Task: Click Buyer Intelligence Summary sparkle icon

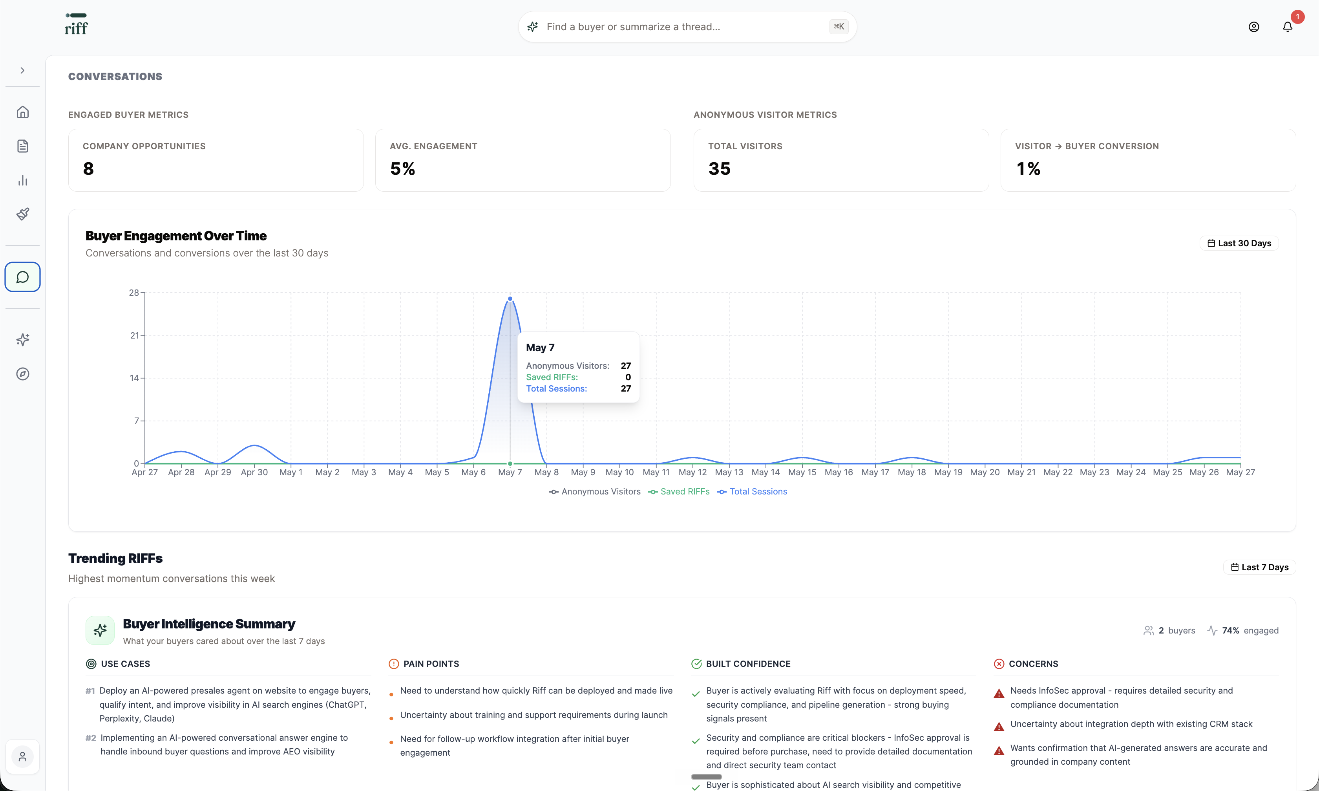Action: (x=100, y=631)
